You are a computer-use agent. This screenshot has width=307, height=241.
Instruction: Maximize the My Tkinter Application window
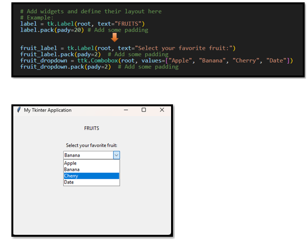coord(144,110)
